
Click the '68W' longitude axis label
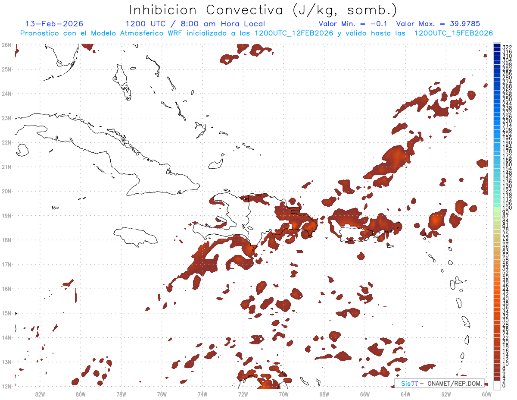(x=324, y=394)
